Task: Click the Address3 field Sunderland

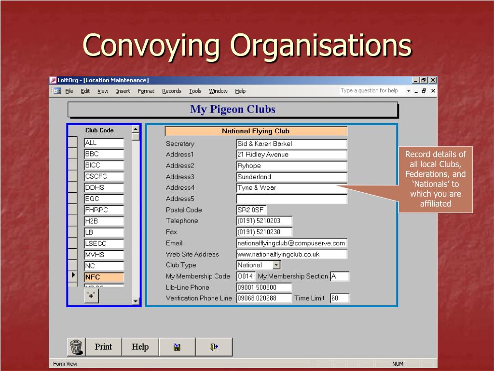Action: click(292, 177)
